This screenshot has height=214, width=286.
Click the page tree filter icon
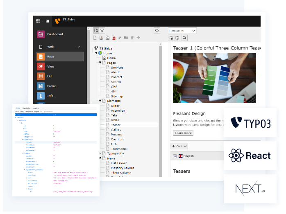[102, 30]
